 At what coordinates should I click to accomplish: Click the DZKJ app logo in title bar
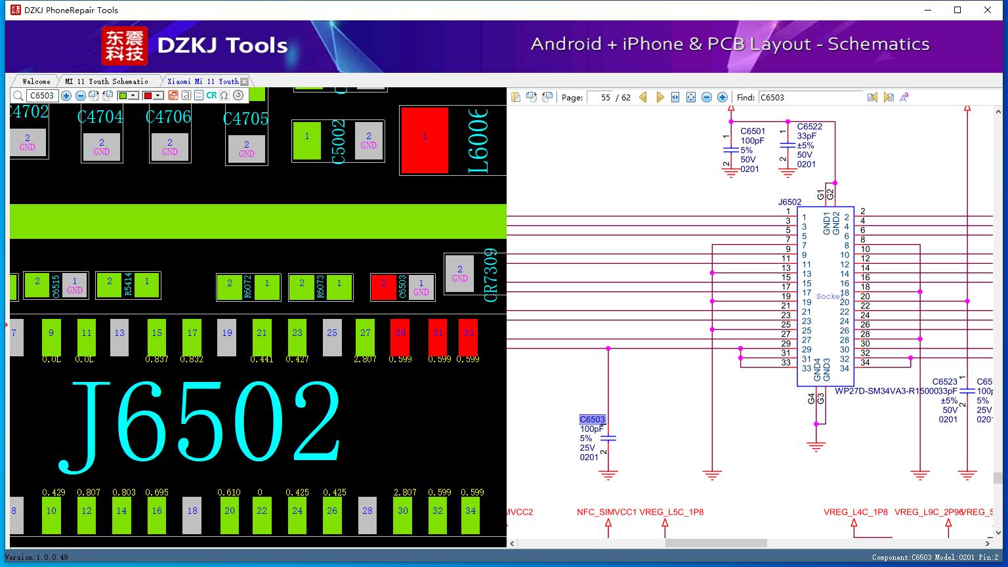coord(16,10)
